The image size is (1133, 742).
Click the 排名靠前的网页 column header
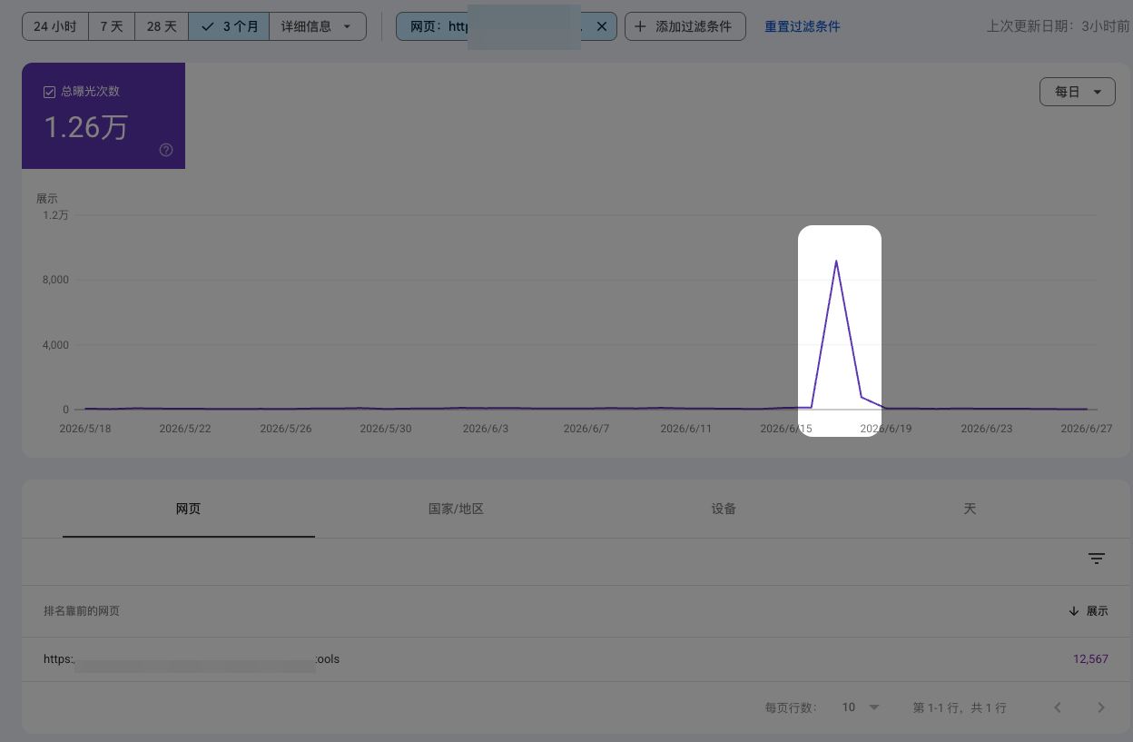coord(82,611)
